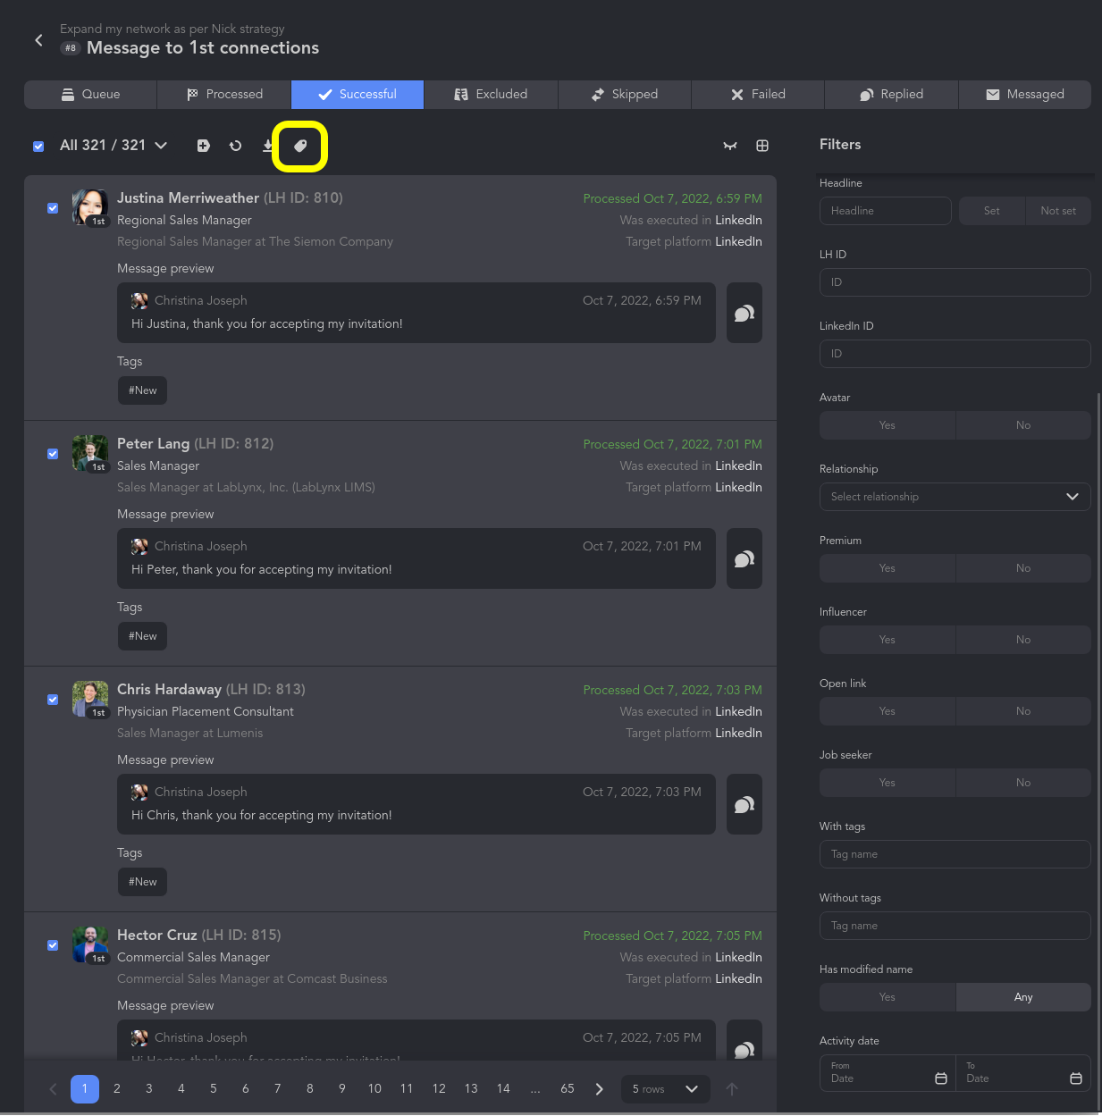View the Replied tab
The height and width of the screenshot is (1116, 1102).
tap(891, 95)
